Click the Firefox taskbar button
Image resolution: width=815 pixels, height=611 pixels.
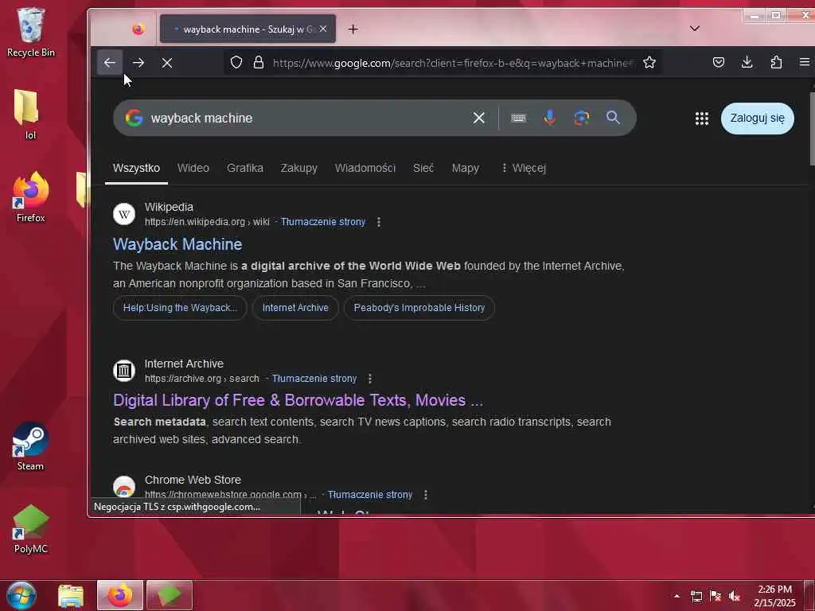tap(120, 595)
